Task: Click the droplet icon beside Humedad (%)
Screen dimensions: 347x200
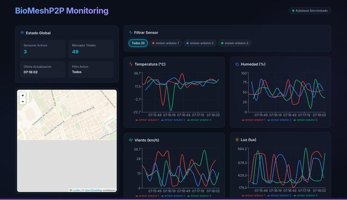Action: click(x=237, y=64)
